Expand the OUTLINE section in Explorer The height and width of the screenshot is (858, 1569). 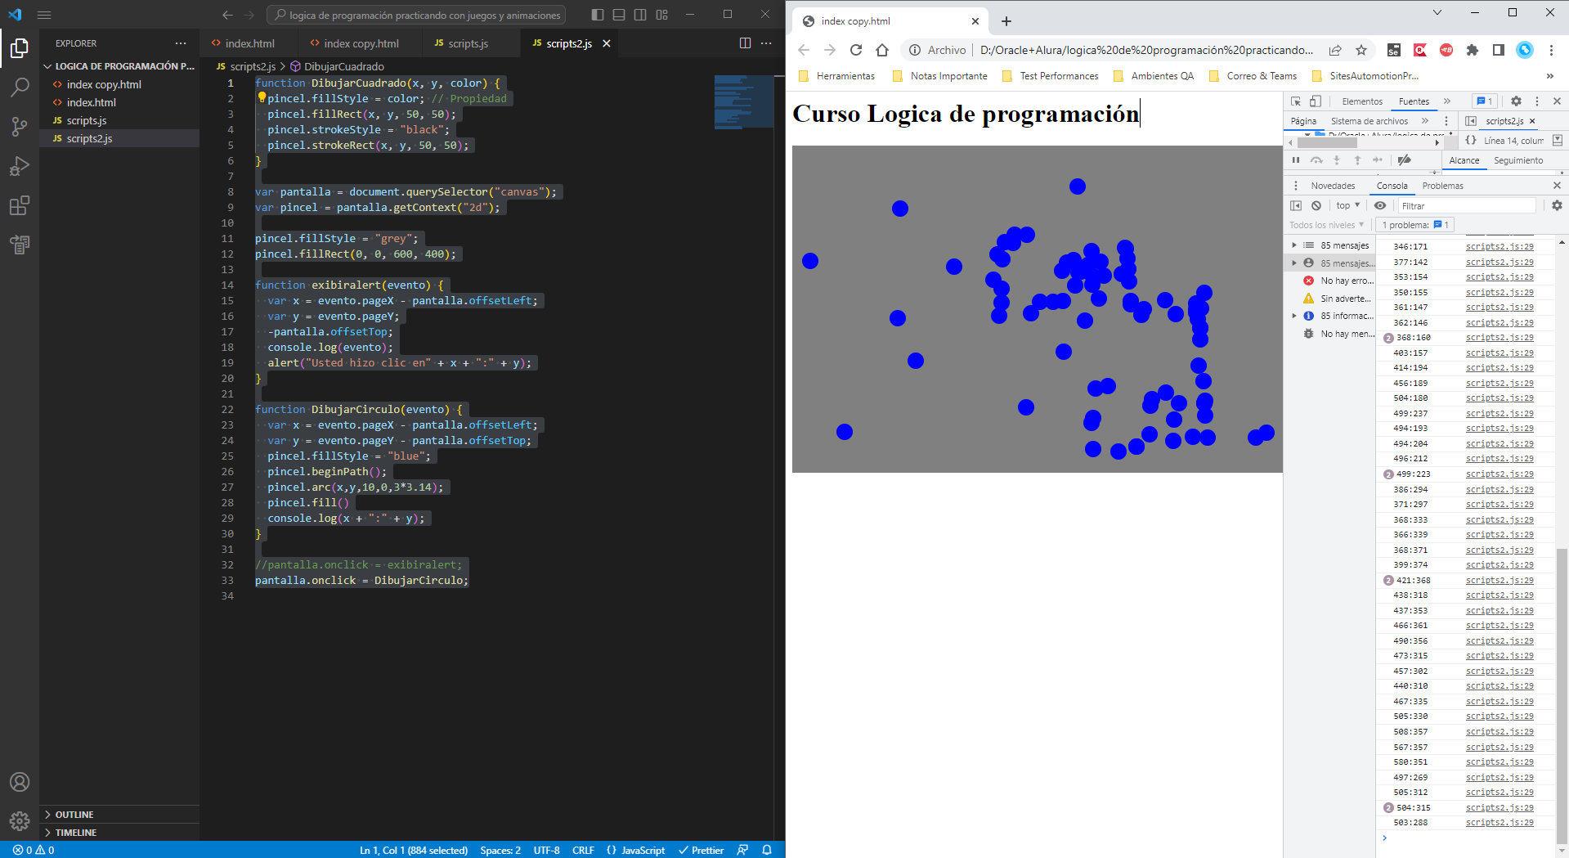pos(119,815)
